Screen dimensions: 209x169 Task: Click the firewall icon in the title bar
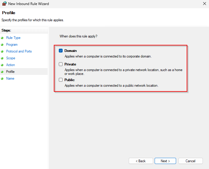click(x=4, y=4)
